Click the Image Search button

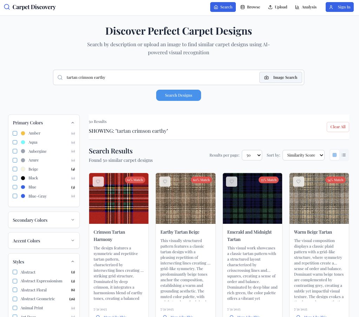pos(281,77)
